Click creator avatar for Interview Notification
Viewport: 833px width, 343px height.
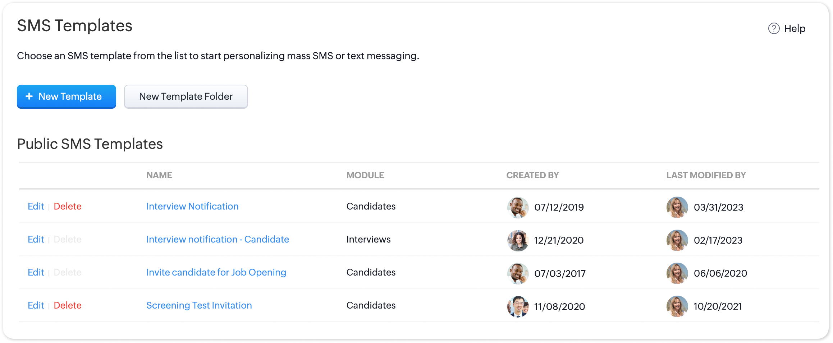click(518, 207)
